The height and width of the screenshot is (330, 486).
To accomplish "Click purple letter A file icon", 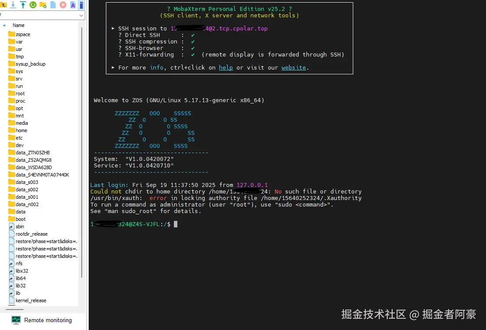I will point(73,5).
